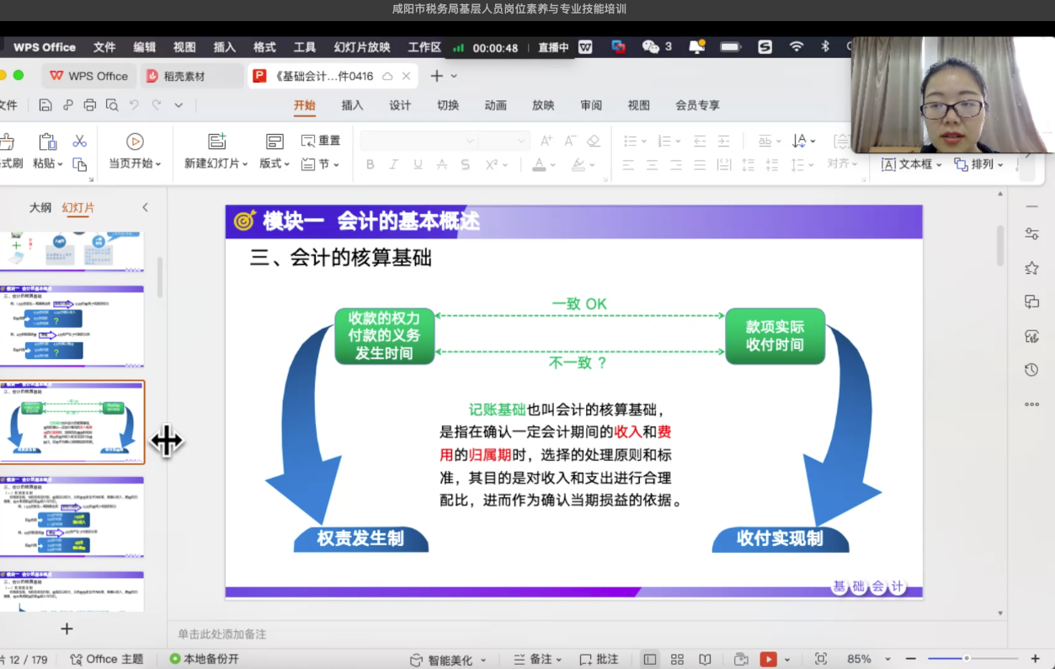Viewport: 1055px width, 669px height.
Task: Click the zoom slider in status bar
Action: [967, 659]
